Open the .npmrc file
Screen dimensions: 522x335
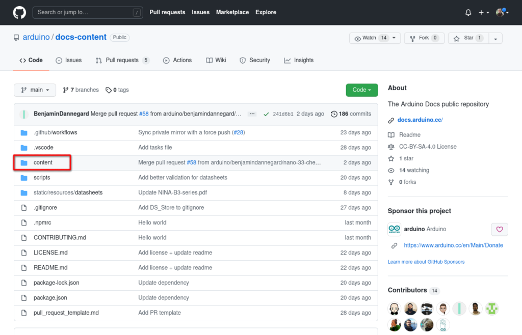point(42,222)
